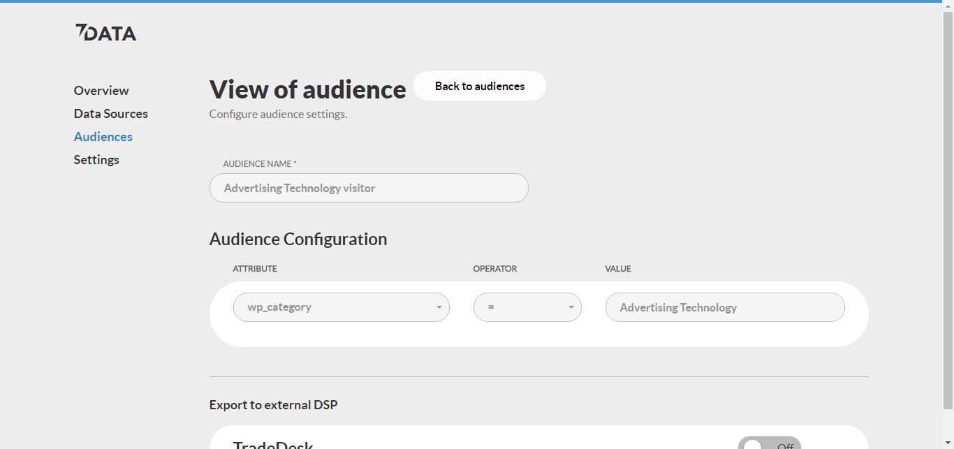Open the attribute picker for Audience Configuration
The width and height of the screenshot is (954, 449).
click(342, 307)
